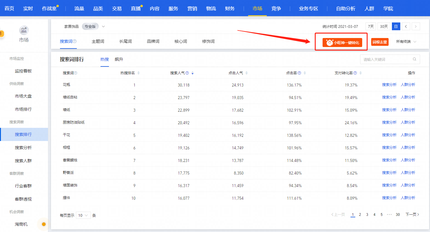Open 搜索人群 in sidebar
Screen dimensions: 430x232
pyautogui.click(x=23, y=161)
